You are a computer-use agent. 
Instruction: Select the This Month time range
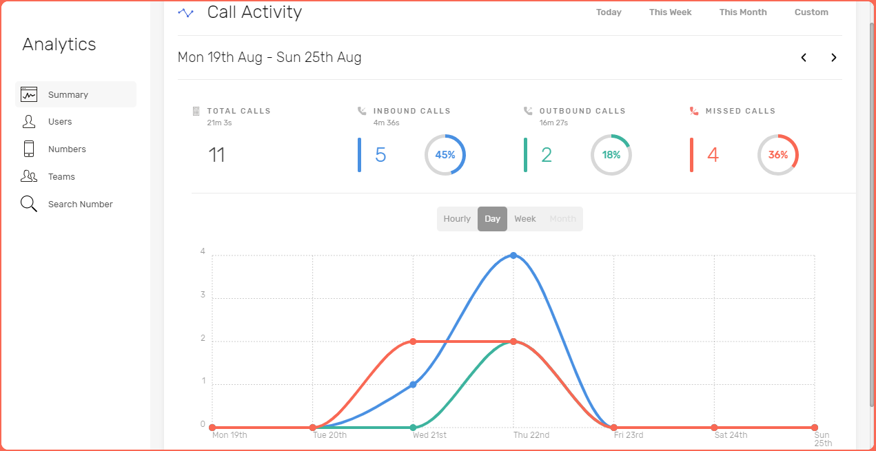742,12
